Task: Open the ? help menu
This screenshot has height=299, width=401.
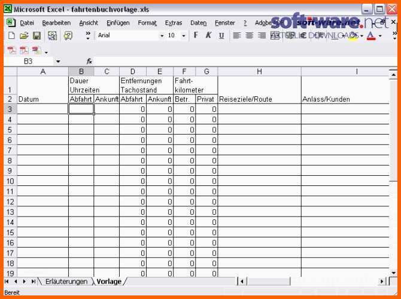Action: point(245,23)
